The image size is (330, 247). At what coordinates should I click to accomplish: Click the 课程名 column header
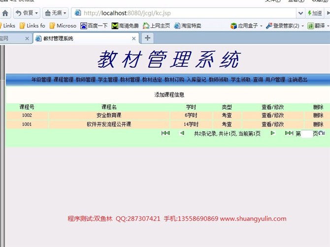(x=109, y=107)
